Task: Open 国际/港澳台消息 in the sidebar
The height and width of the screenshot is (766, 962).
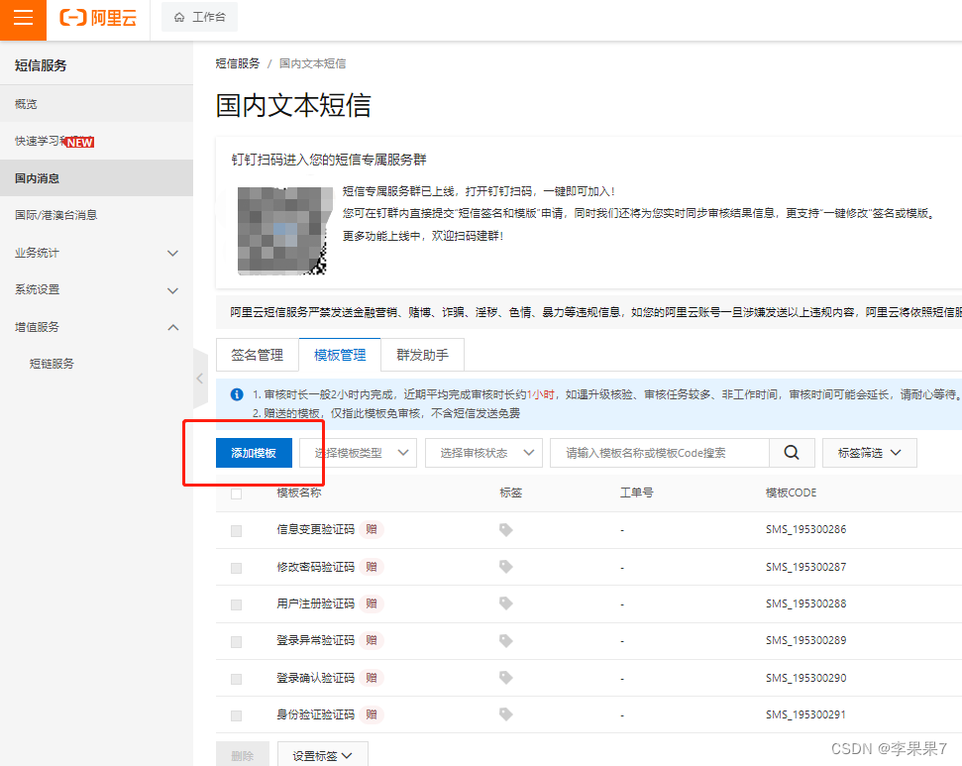Action: (96, 215)
